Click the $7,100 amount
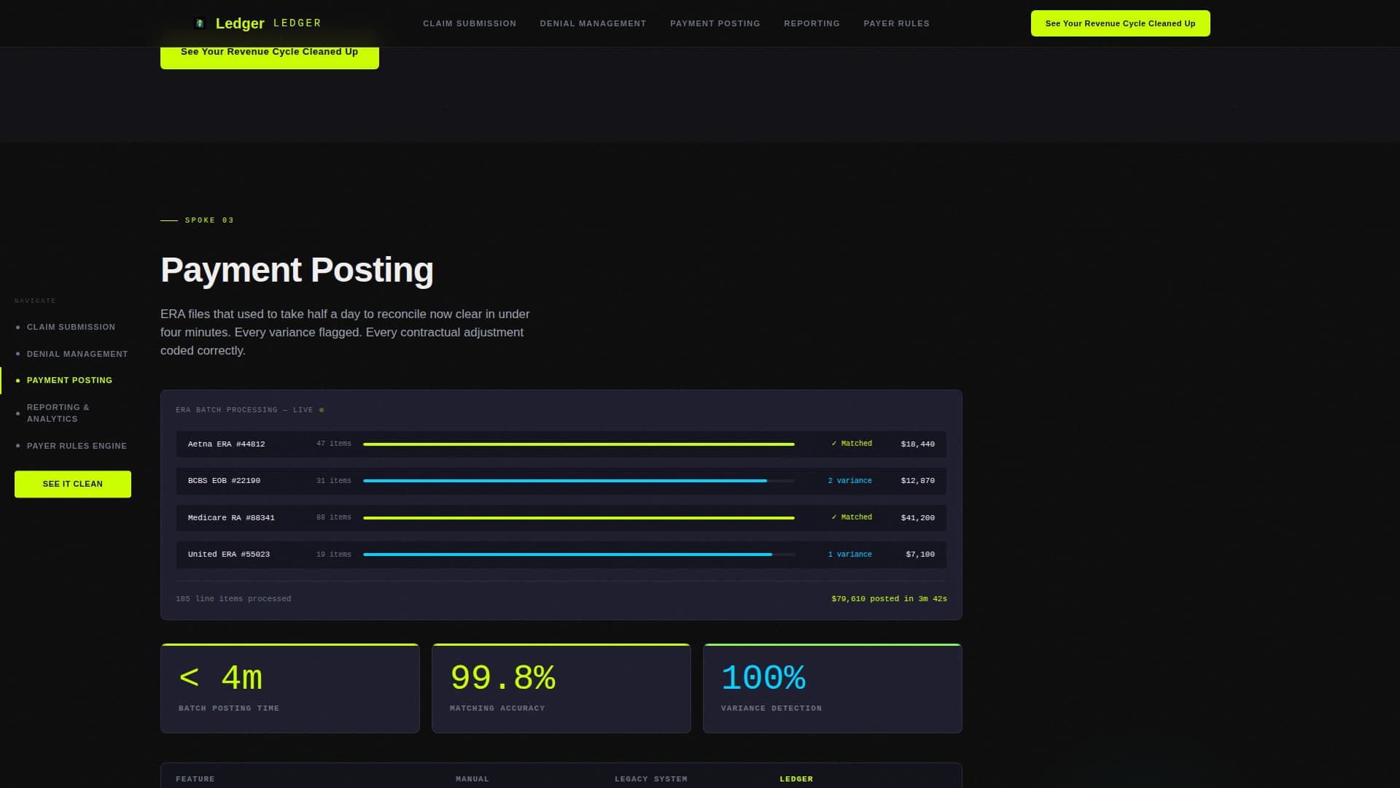Screen dimensions: 1400x788 920,555
